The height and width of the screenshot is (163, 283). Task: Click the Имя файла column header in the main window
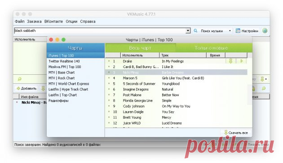33,97
